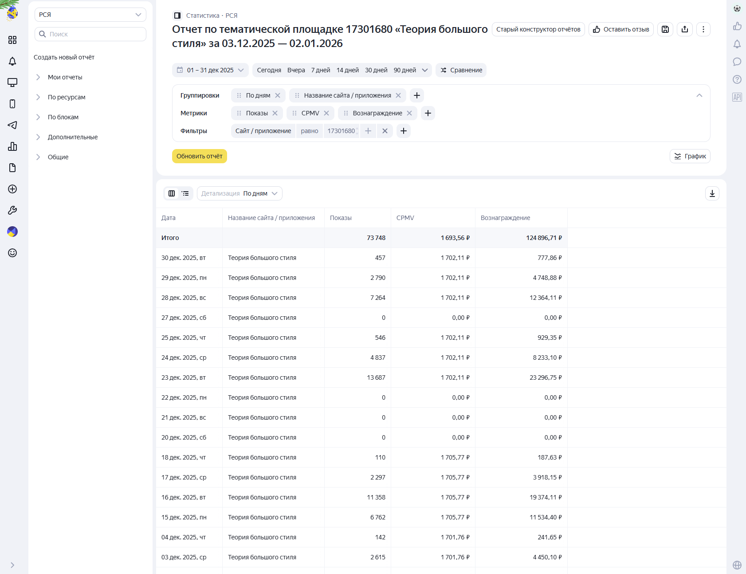The width and height of the screenshot is (746, 574).
Task: Show the 'График' chart
Action: (690, 156)
